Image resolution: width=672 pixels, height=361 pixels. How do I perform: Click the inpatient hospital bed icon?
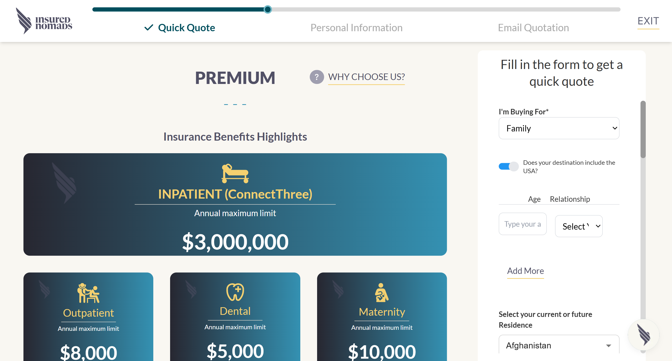pos(235,173)
